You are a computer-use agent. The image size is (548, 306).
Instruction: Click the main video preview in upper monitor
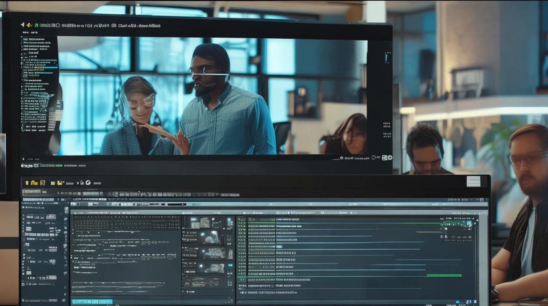tap(212, 96)
